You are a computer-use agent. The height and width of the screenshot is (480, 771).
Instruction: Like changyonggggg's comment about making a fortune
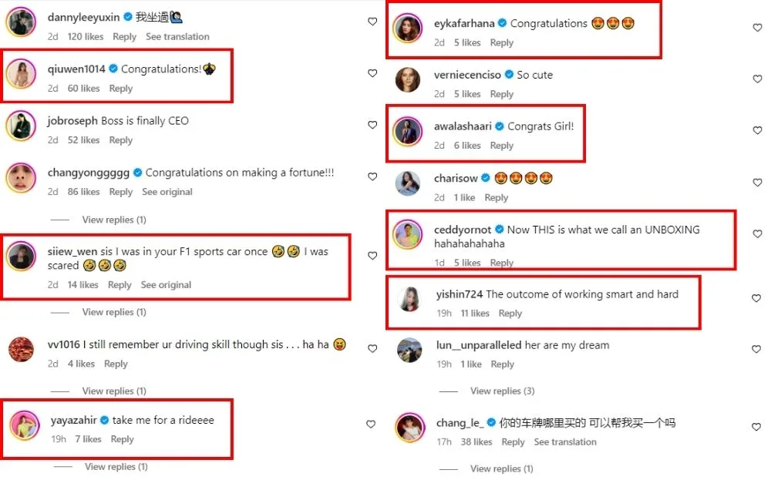coord(372,177)
